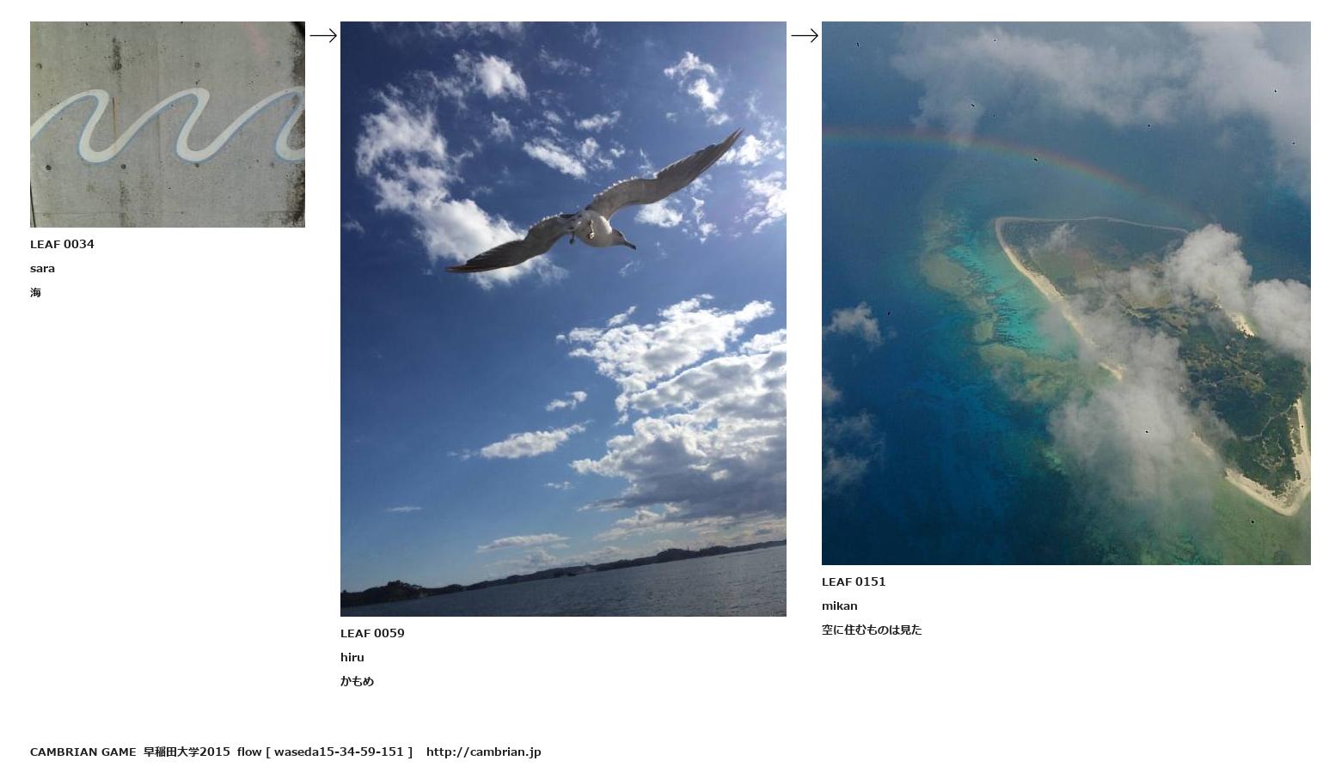
Task: Click the LEAF 0151 label
Action: click(854, 581)
